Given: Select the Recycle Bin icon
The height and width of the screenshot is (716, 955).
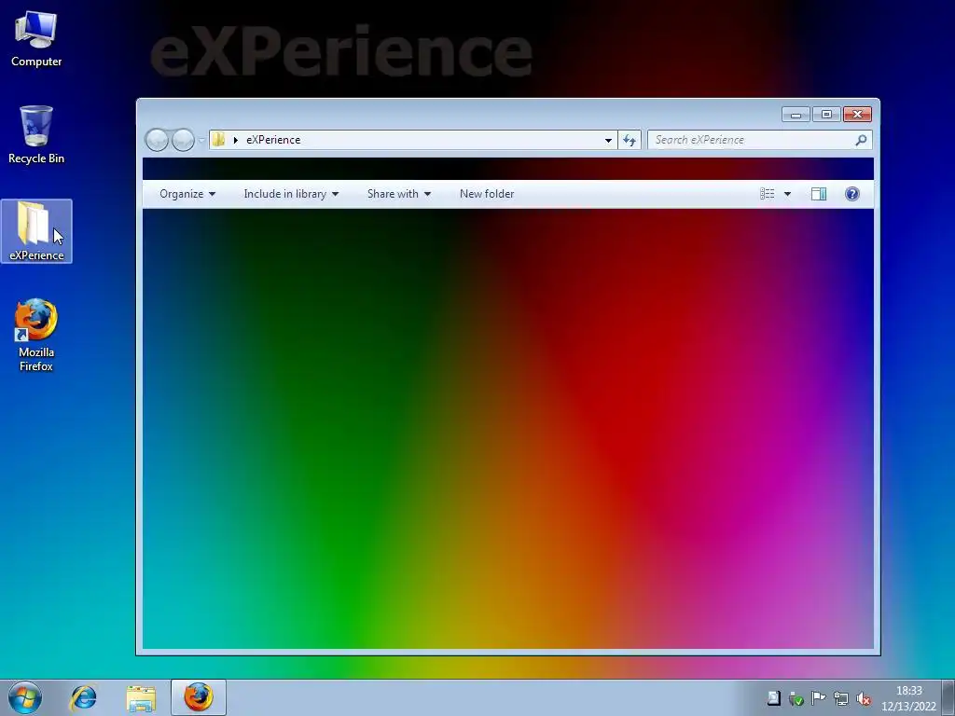Looking at the screenshot, I should [x=36, y=135].
